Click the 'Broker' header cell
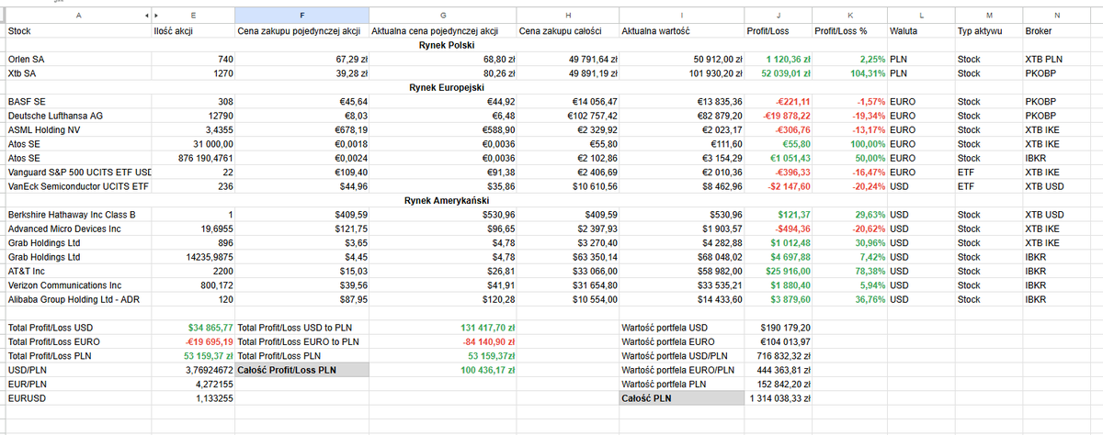Image resolution: width=1103 pixels, height=435 pixels. click(x=1058, y=30)
